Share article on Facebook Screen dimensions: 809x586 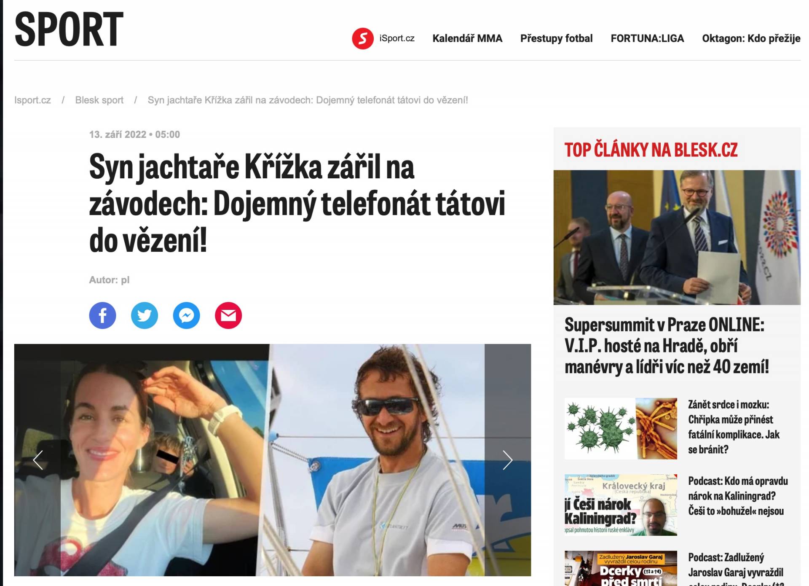(x=102, y=315)
